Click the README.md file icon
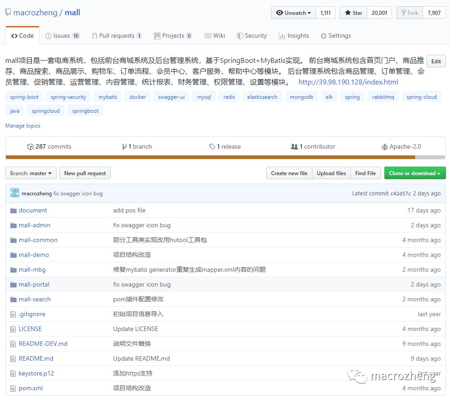Screen dimensions: 450x397 (x=13, y=359)
